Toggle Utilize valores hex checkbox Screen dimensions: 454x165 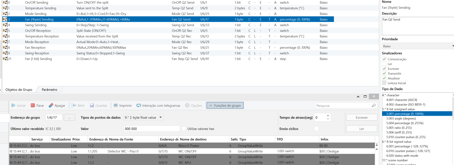pos(184,129)
